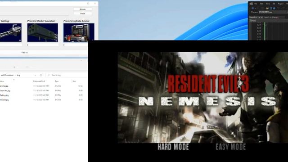Open the address bar history dropdown in Explorer
The width and height of the screenshot is (288, 162).
tap(35, 75)
